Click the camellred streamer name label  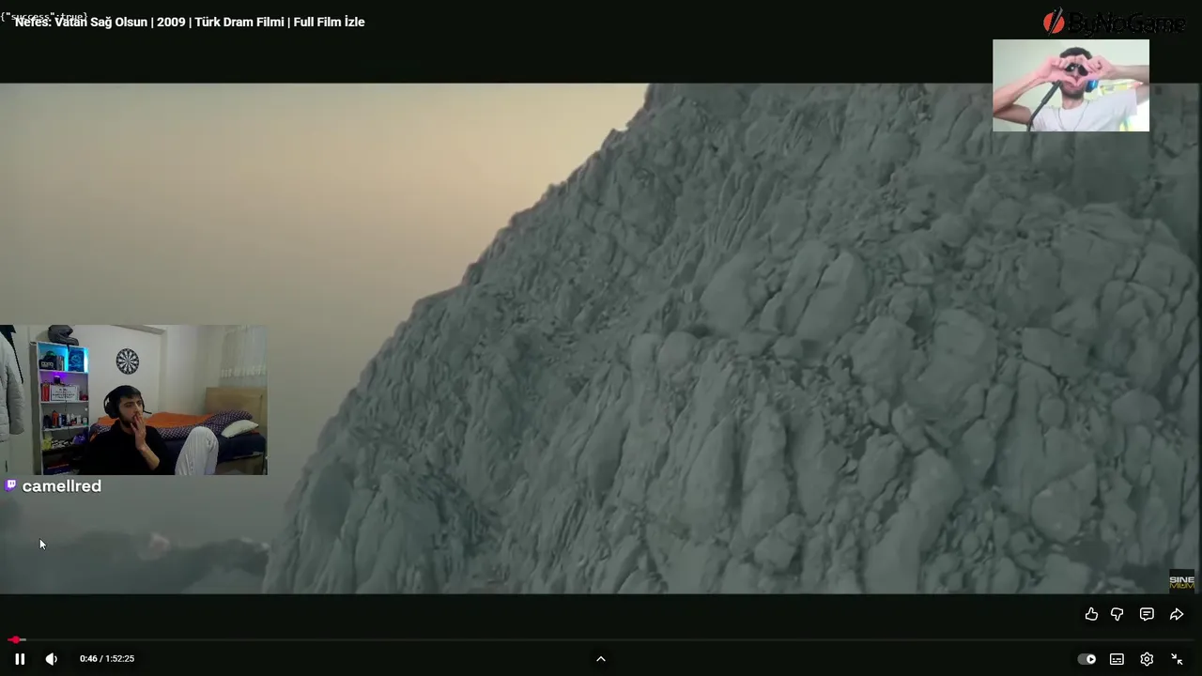click(x=61, y=486)
